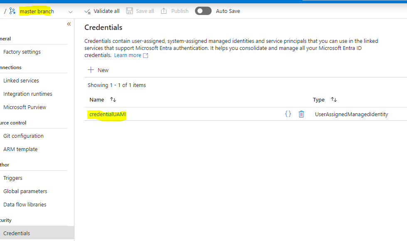Delete credentialUAMI using the trash icon

point(301,114)
